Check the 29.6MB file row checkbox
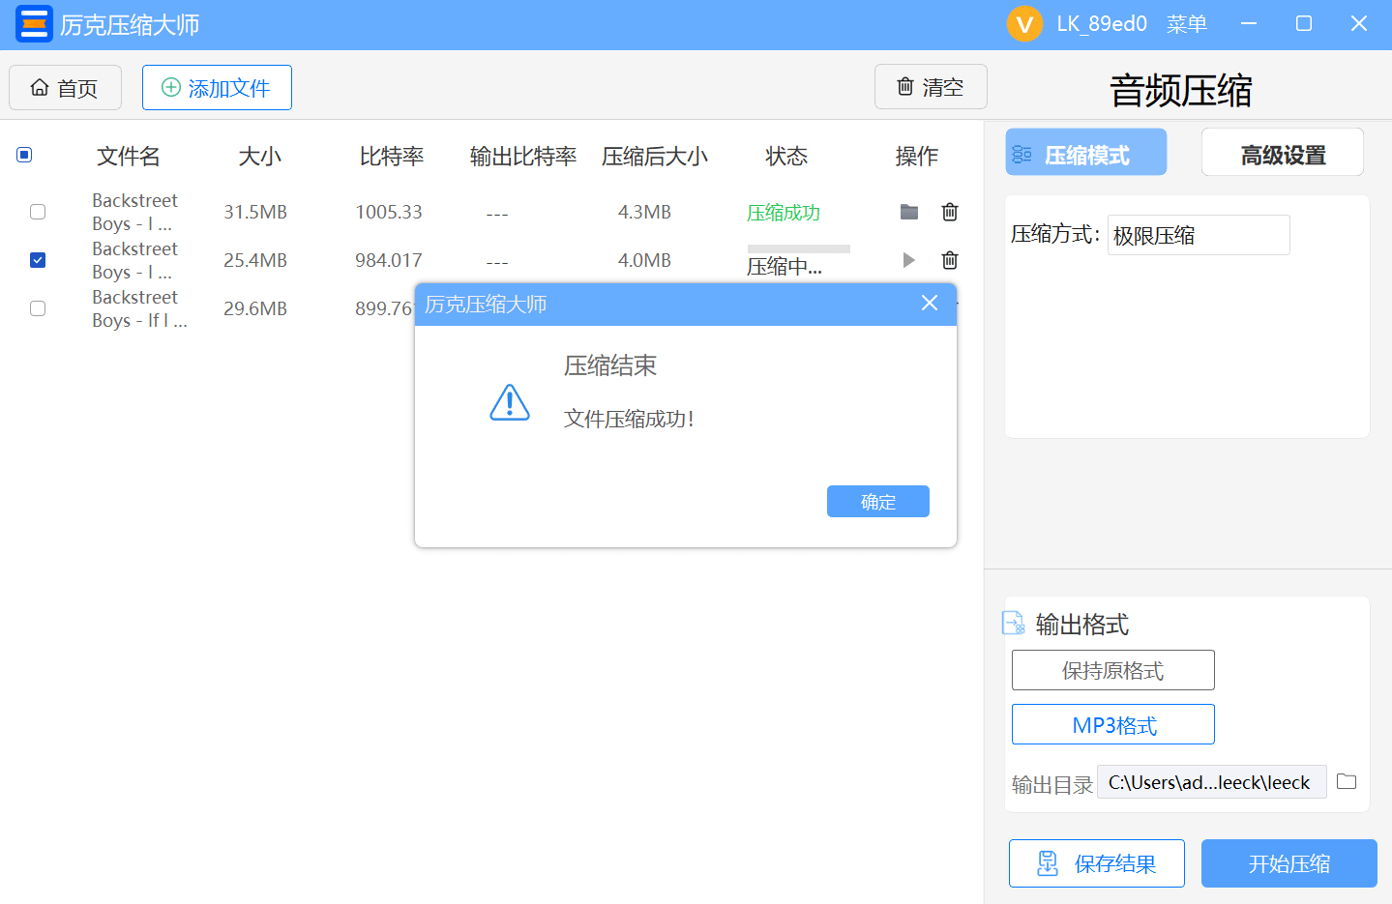 coord(38,308)
